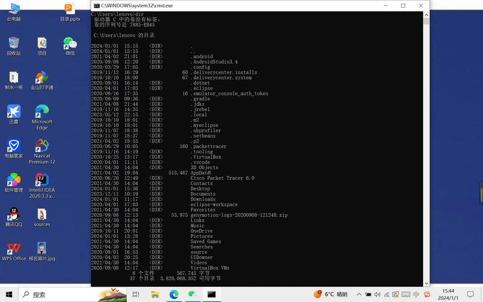The height and width of the screenshot is (302, 483).
Task: Click the .deliverycenter.installs entry
Action: pyautogui.click(x=223, y=72)
